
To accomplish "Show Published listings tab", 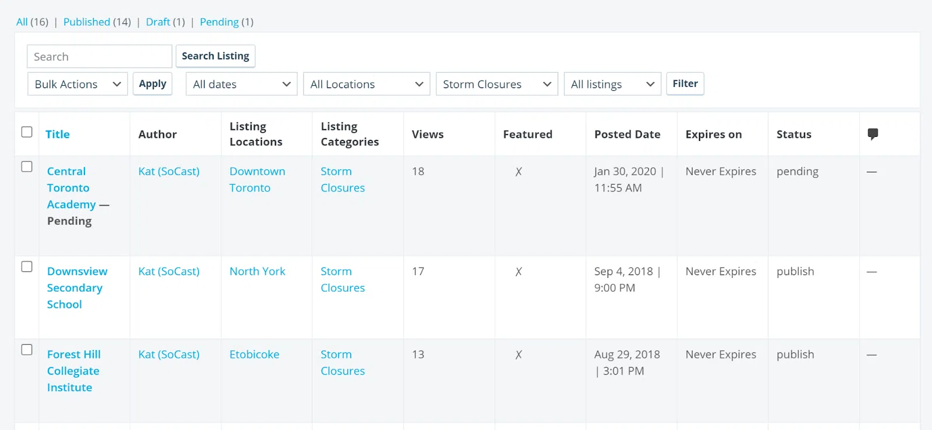I will click(87, 22).
